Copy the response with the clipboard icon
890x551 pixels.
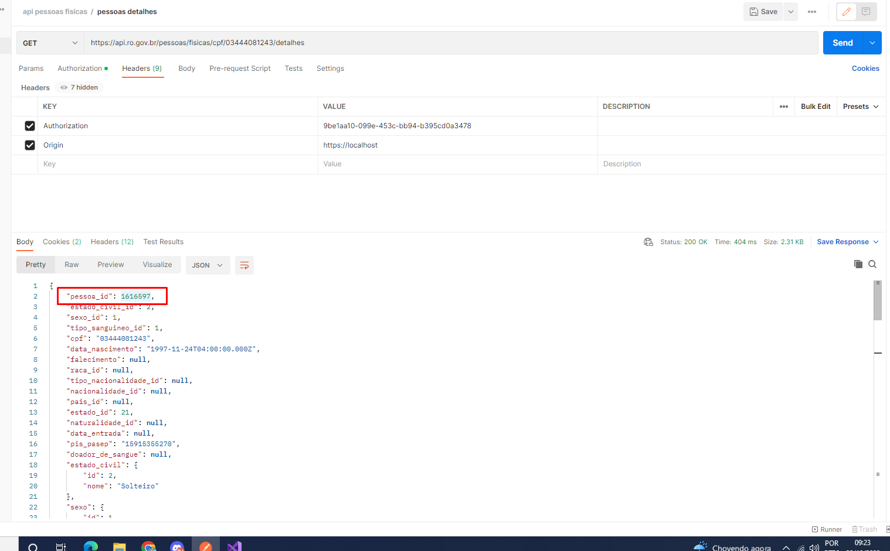tap(858, 264)
